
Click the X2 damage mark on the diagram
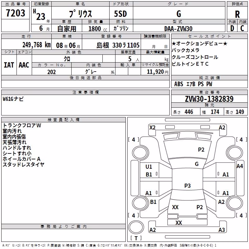(153, 128)
